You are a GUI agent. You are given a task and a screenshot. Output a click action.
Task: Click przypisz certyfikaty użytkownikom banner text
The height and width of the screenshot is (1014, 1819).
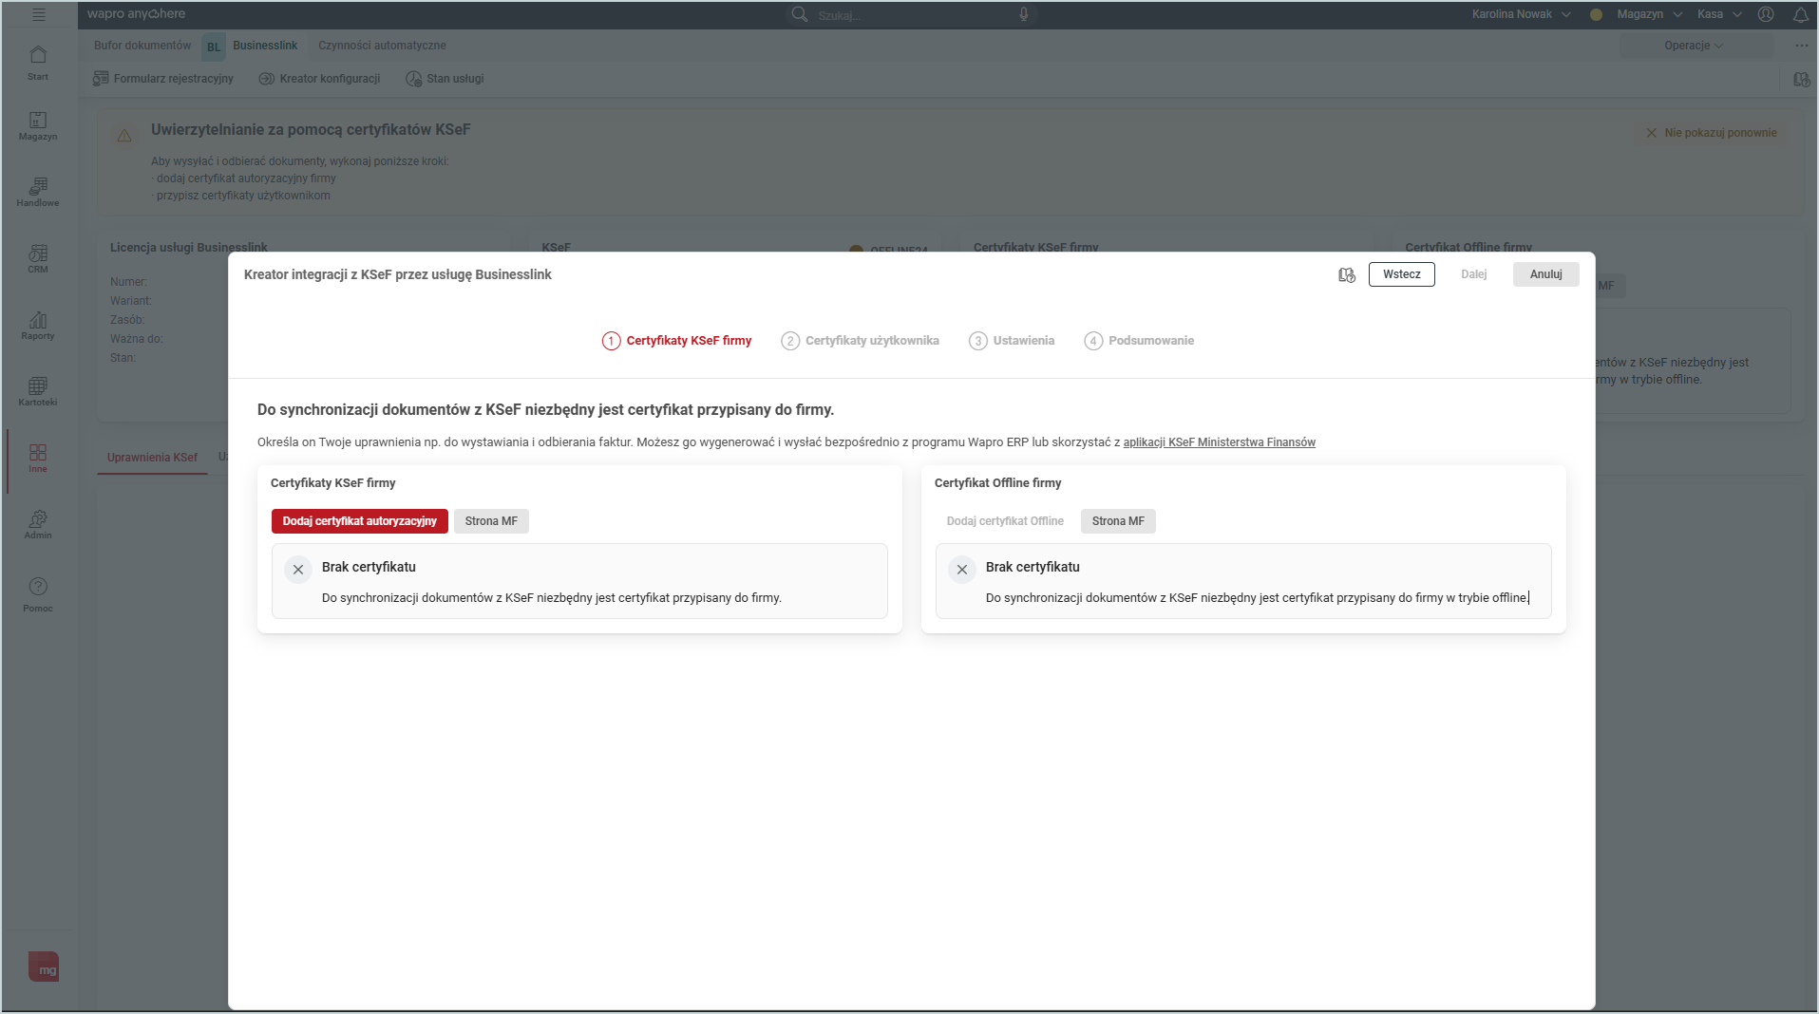[243, 196]
